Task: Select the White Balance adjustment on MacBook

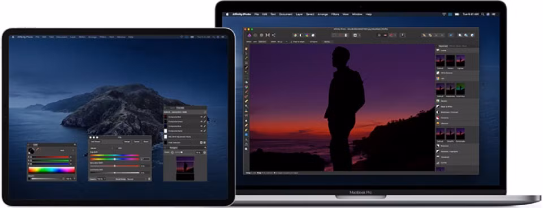Action: pos(457,73)
